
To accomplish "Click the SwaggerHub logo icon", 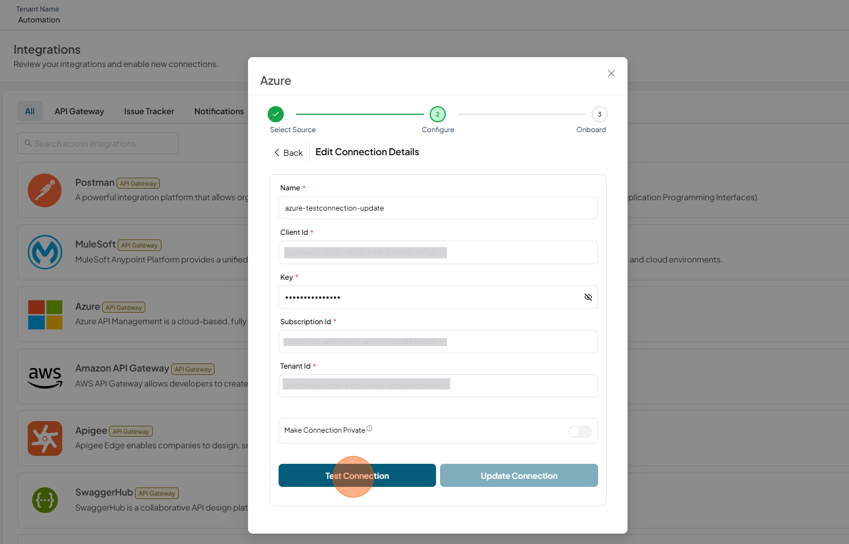I will (x=45, y=500).
